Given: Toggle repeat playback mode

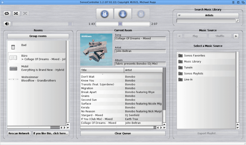Looking at the screenshot, I should point(7,14).
